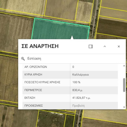
Task: Select the ΠΕΡΙΜΕΤΡΟΣ label
Action: coord(33,90)
